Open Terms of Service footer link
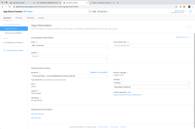The height and width of the screenshot is (129, 195). [103, 127]
